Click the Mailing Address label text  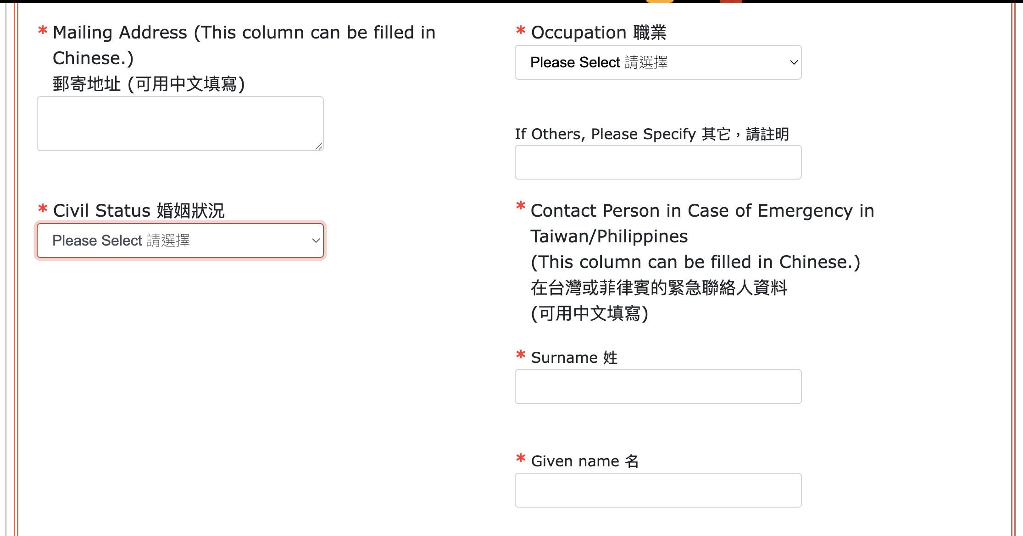pyautogui.click(x=244, y=33)
